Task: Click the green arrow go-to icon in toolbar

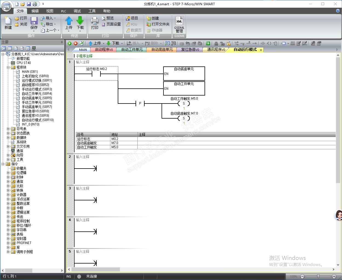Action: (x=208, y=43)
